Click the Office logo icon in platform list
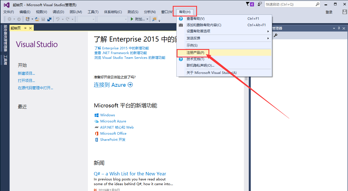Viewport: 348px width, 191px height. pos(97,134)
